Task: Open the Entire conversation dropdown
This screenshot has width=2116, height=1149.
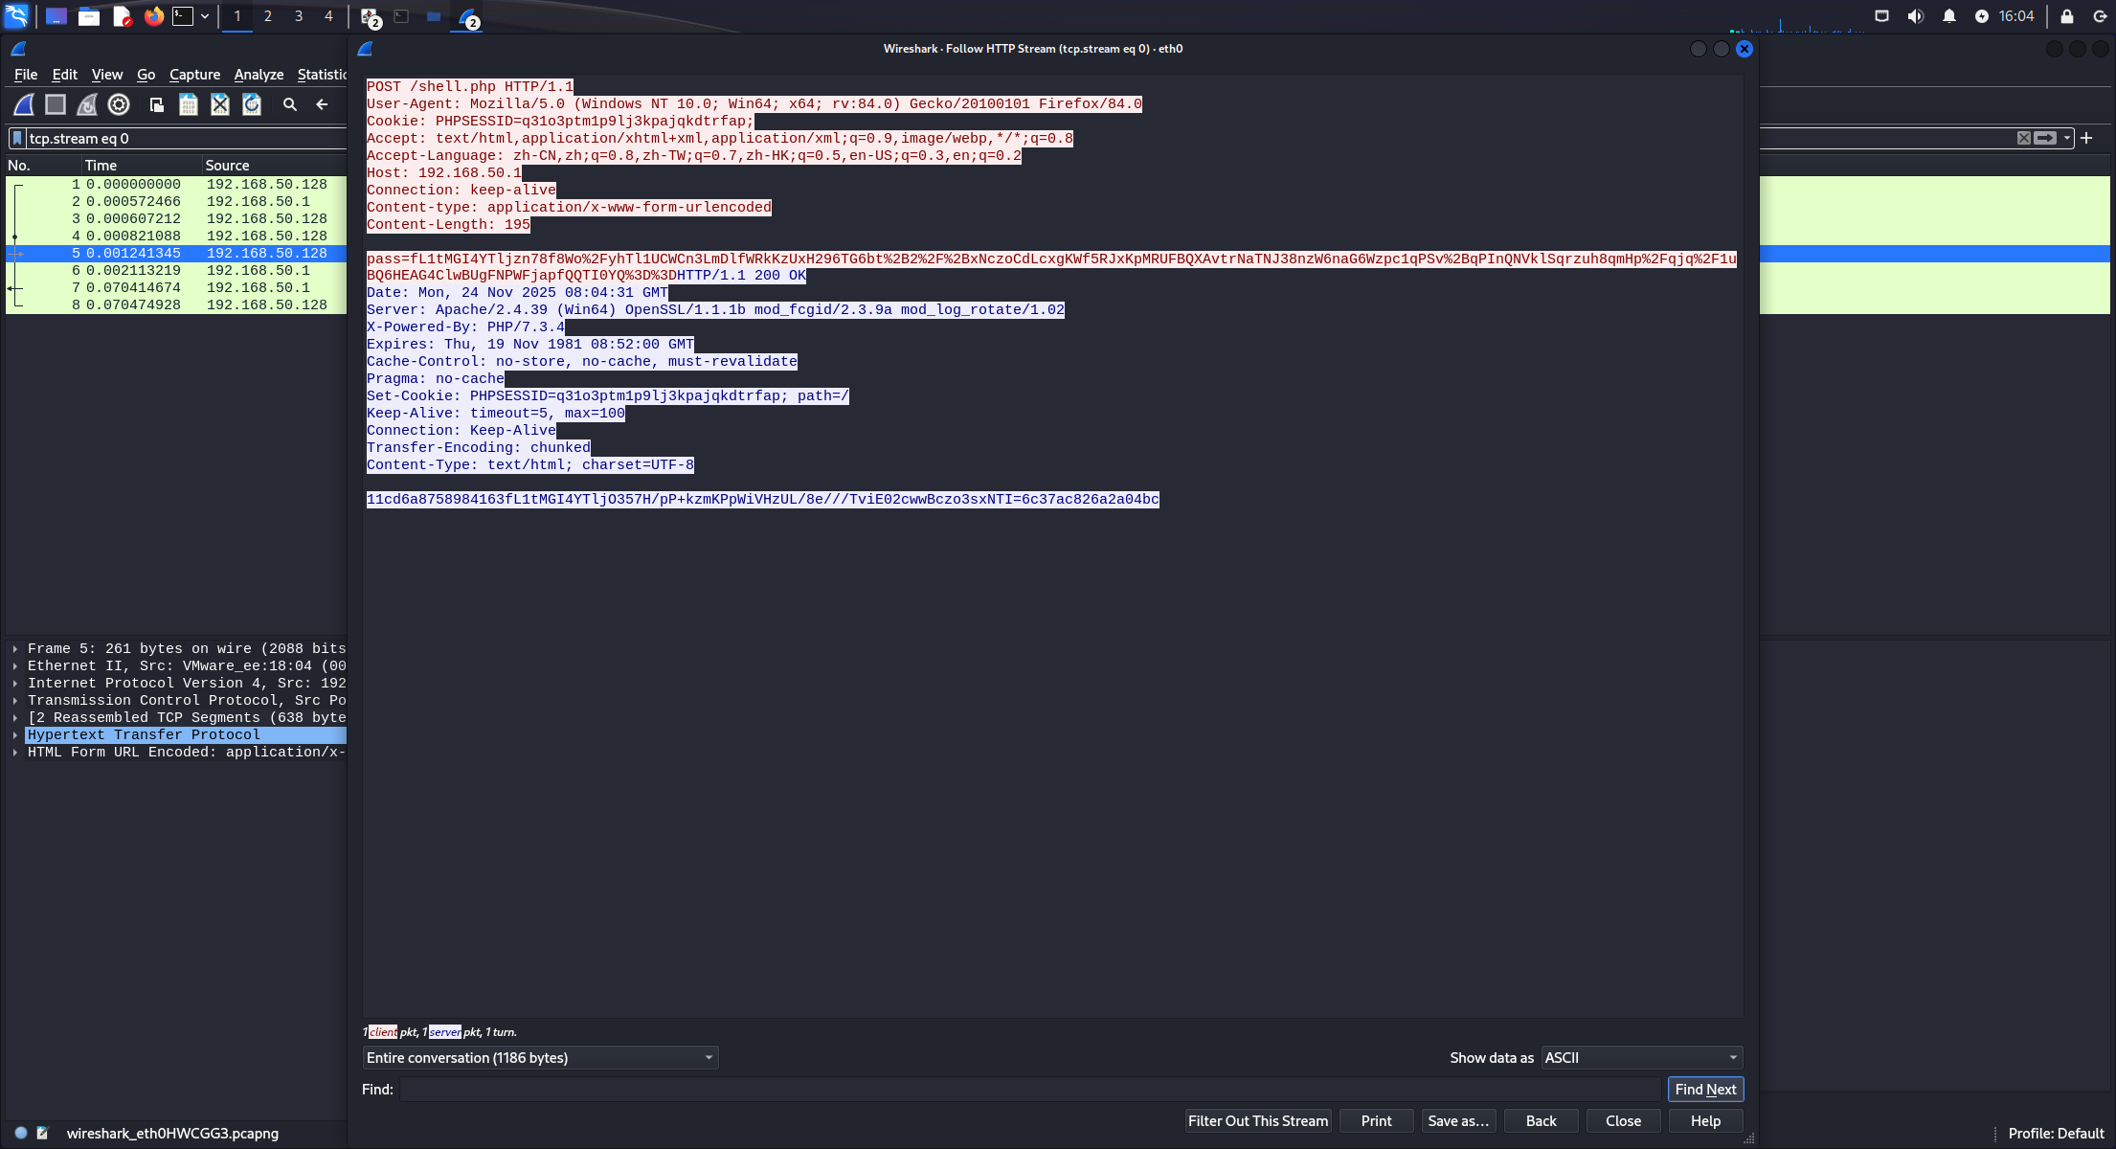Action: pyautogui.click(x=540, y=1057)
